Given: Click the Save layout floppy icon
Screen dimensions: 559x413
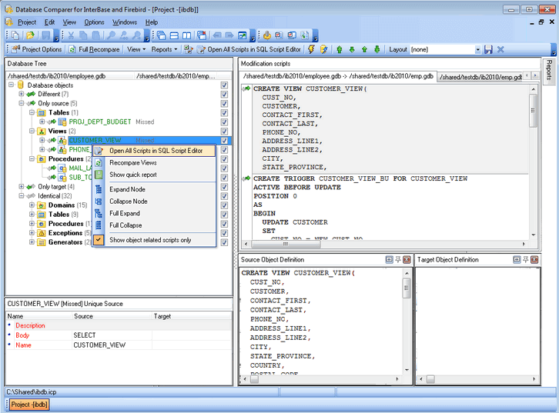Looking at the screenshot, I should [x=488, y=49].
